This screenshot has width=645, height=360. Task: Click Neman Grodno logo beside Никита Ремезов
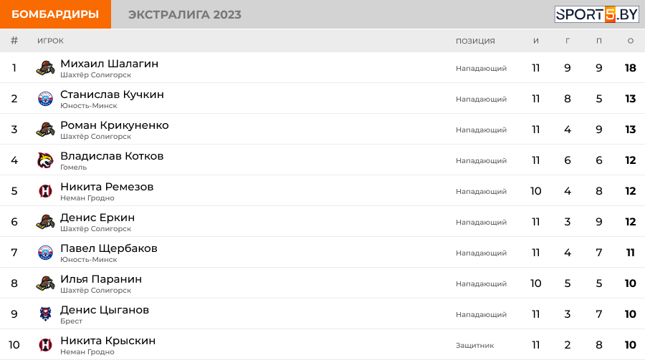45,191
